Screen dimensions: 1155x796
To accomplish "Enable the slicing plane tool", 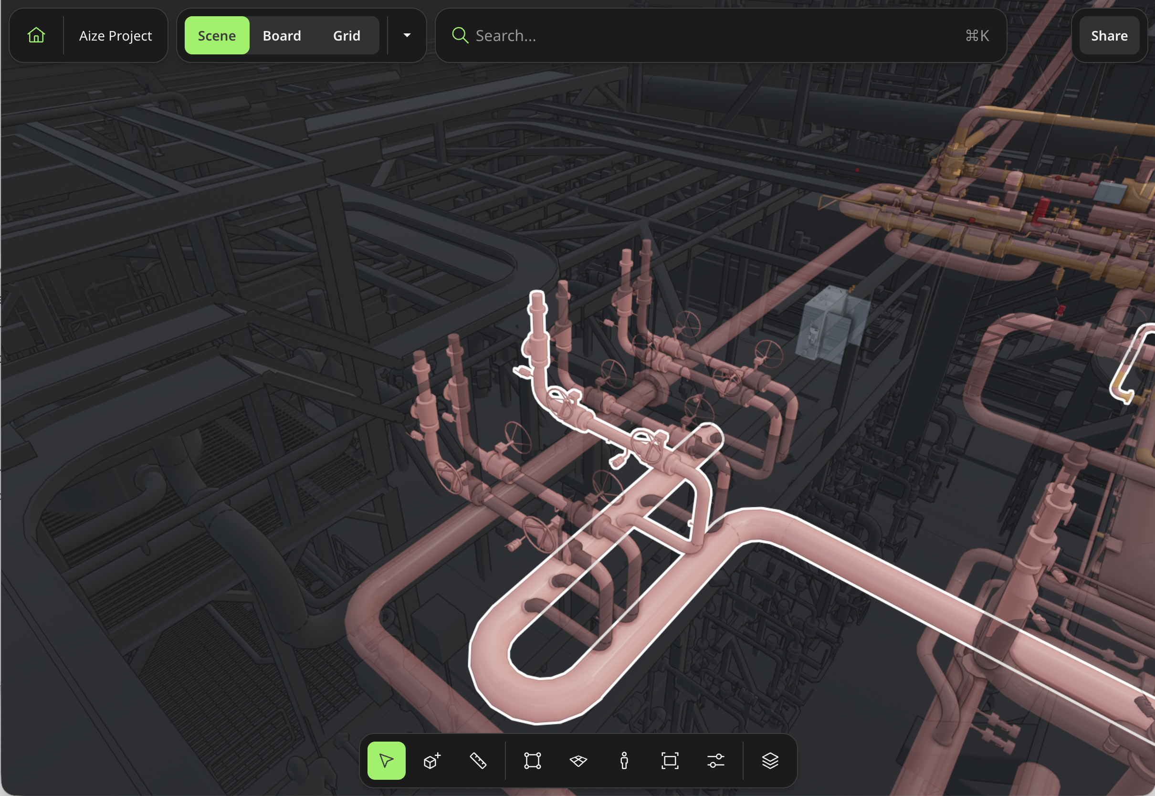I will (578, 761).
